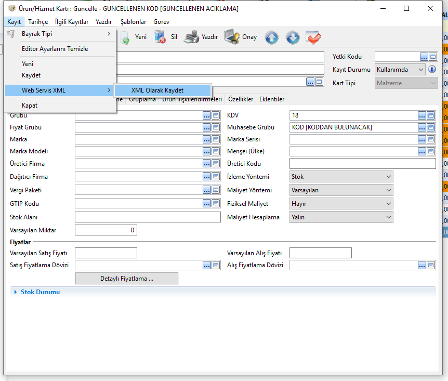Click the Varsayılan Satış Fiyatı input field
The image size is (448, 381).
point(106,253)
